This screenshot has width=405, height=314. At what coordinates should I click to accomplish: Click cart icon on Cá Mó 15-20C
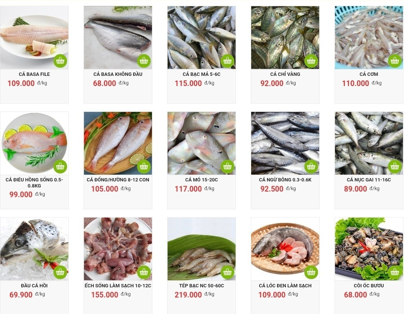[x=228, y=166]
